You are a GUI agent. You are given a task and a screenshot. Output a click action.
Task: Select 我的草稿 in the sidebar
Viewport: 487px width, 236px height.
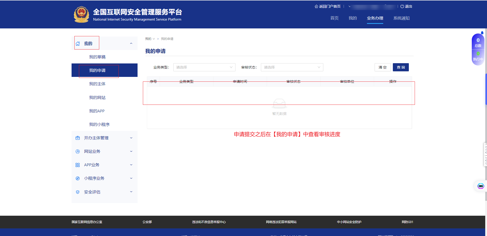(x=97, y=57)
